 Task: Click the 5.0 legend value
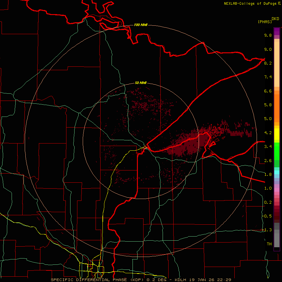[268, 119]
